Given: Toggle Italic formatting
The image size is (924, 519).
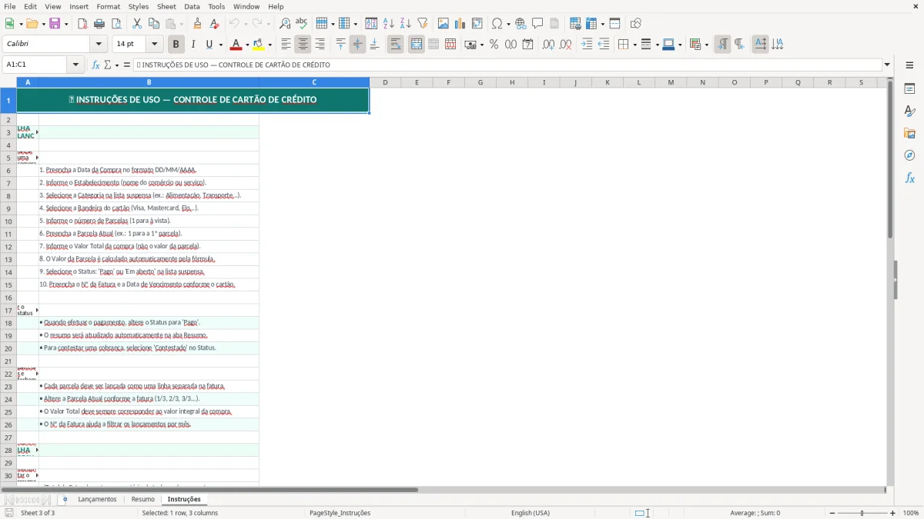Looking at the screenshot, I should click(193, 45).
